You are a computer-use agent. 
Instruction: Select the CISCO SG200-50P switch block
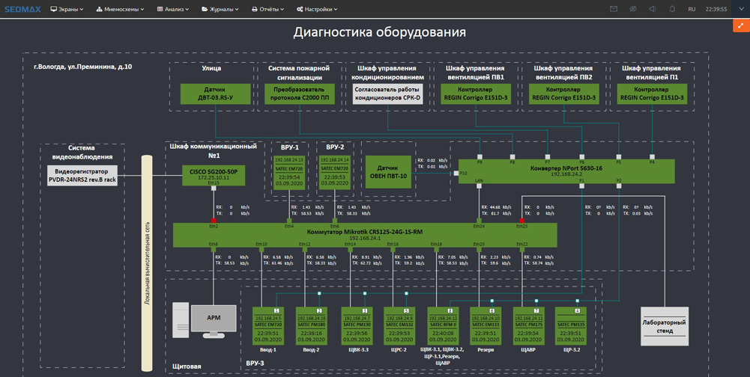pyautogui.click(x=214, y=175)
